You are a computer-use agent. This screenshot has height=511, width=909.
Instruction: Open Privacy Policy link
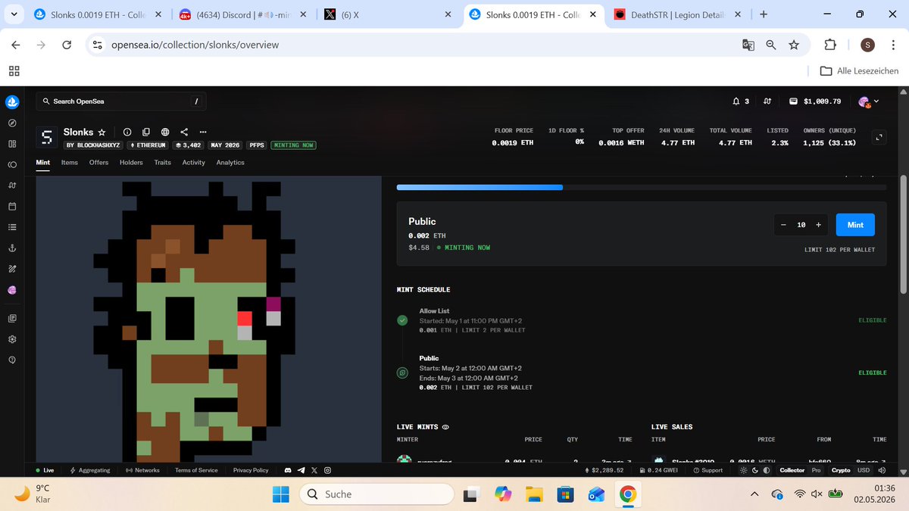pos(251,470)
